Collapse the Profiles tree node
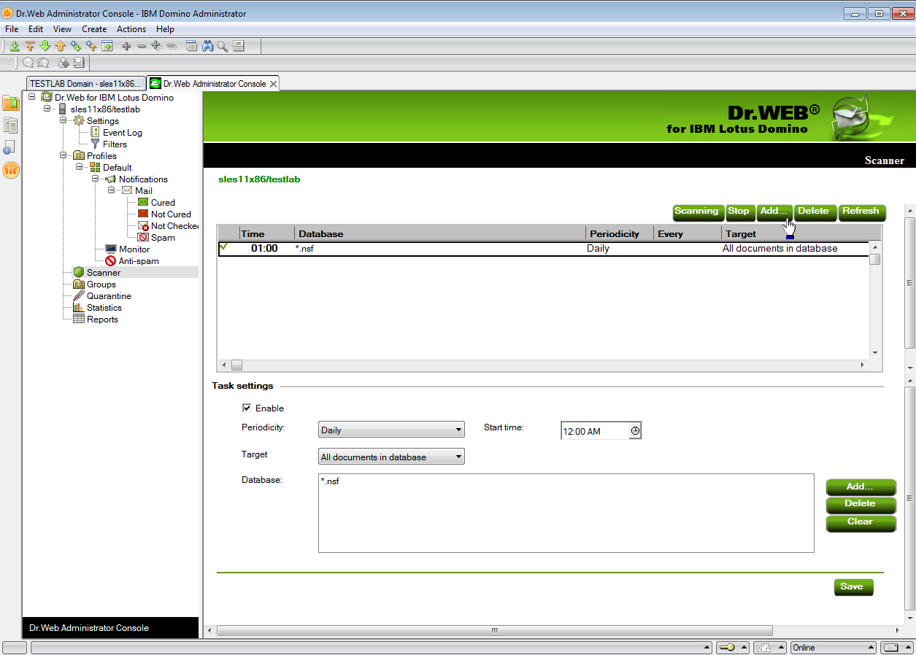Viewport: 916px width, 655px height. click(63, 156)
